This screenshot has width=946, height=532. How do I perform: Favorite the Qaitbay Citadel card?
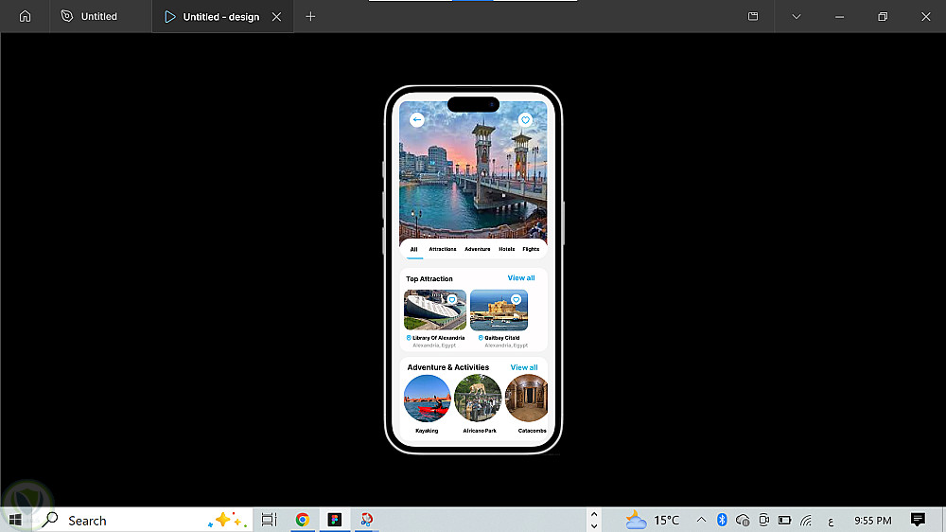[x=516, y=299]
